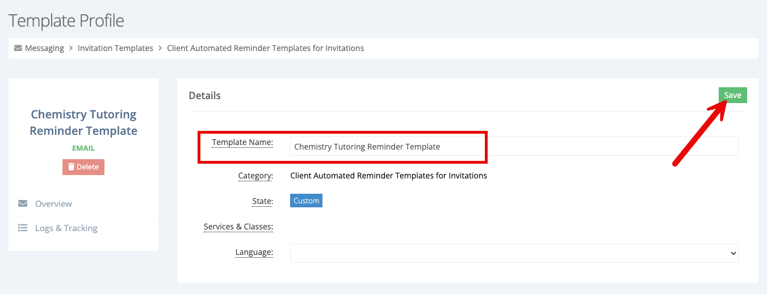Click the envelope icon beside Messaging breadcrumb
This screenshot has height=294, width=767.
tap(18, 48)
